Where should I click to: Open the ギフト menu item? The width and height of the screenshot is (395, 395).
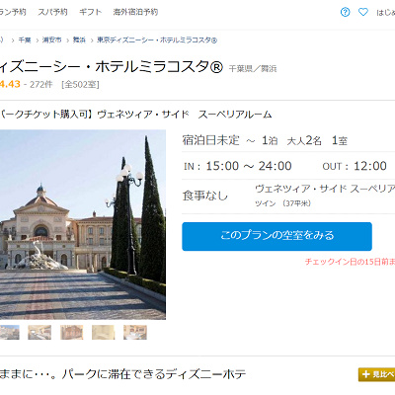[x=91, y=12]
